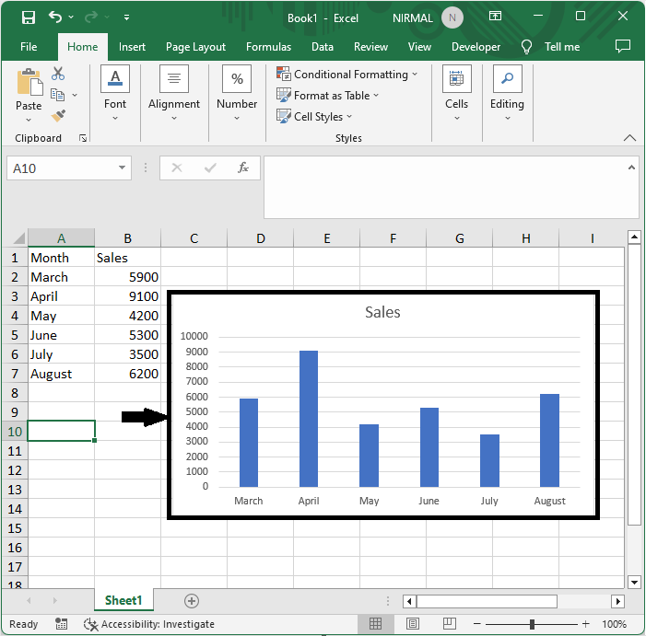The image size is (646, 636).
Task: Switch to Page Layout view button
Action: click(414, 624)
